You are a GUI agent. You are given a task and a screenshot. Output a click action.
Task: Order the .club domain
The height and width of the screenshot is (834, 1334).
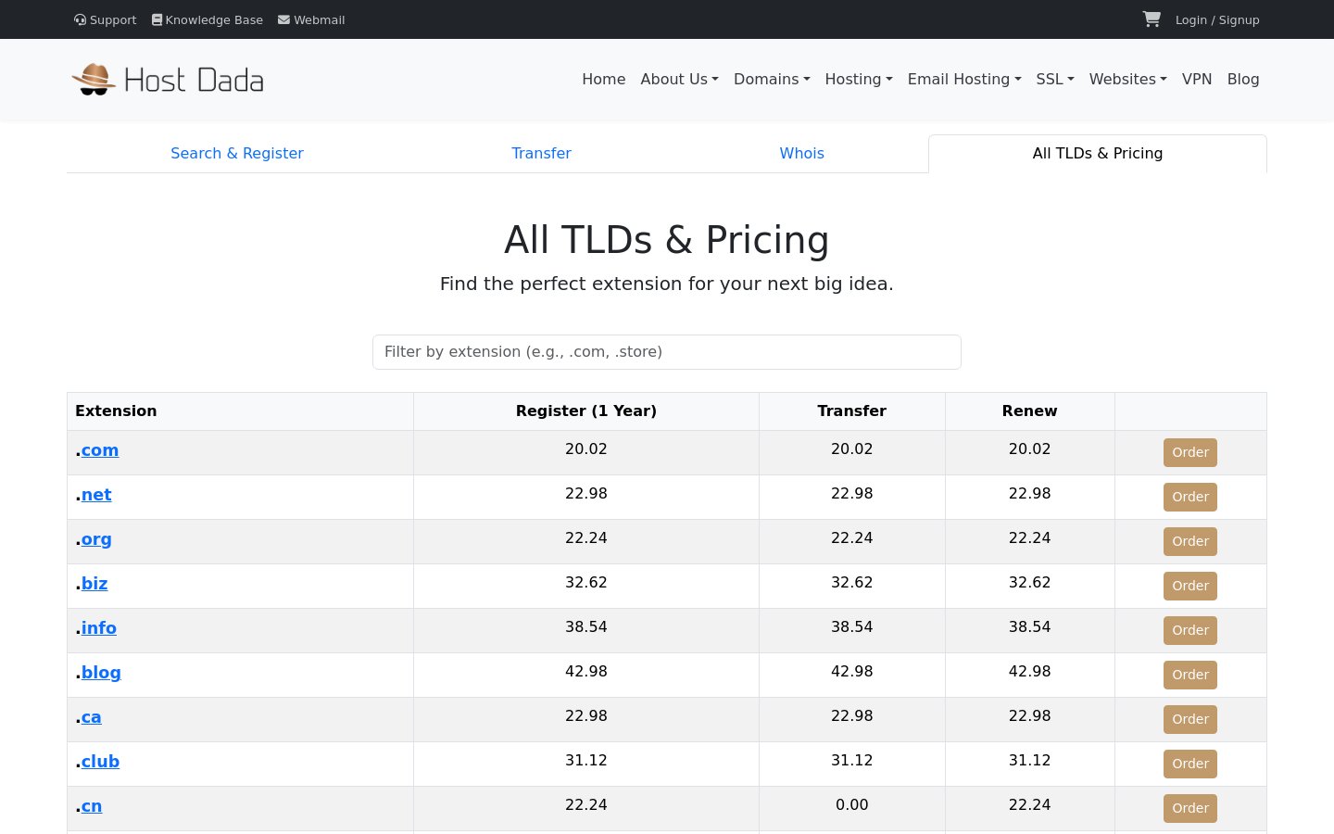tap(1190, 764)
